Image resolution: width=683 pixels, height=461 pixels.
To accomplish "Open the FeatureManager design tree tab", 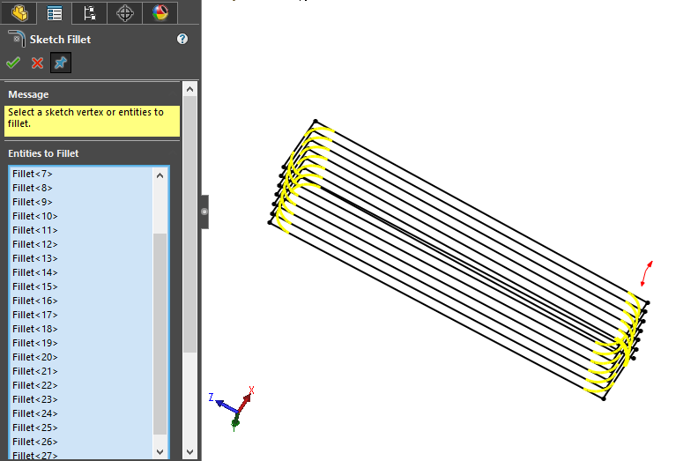I will coord(19,12).
